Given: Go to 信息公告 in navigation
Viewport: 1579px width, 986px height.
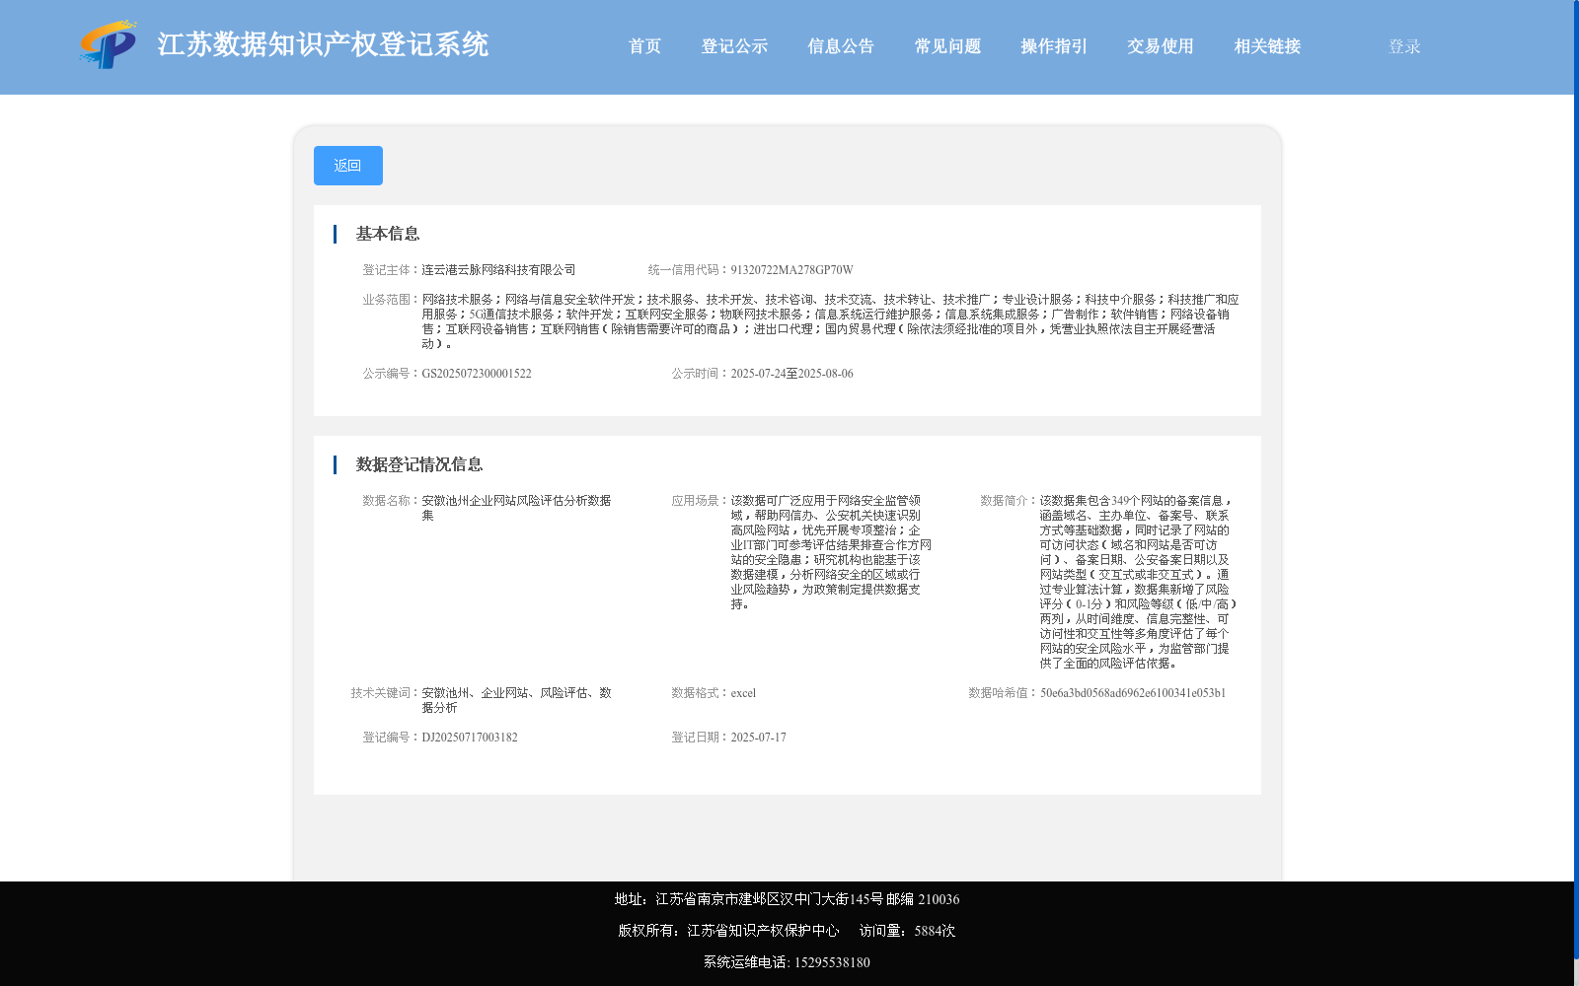Looking at the screenshot, I should (x=841, y=46).
